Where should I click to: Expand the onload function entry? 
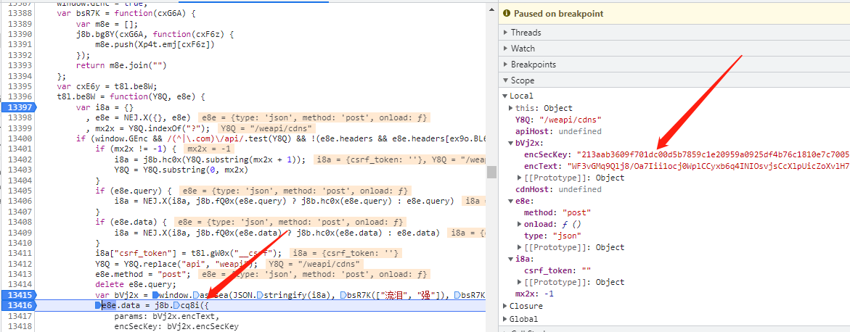point(520,224)
